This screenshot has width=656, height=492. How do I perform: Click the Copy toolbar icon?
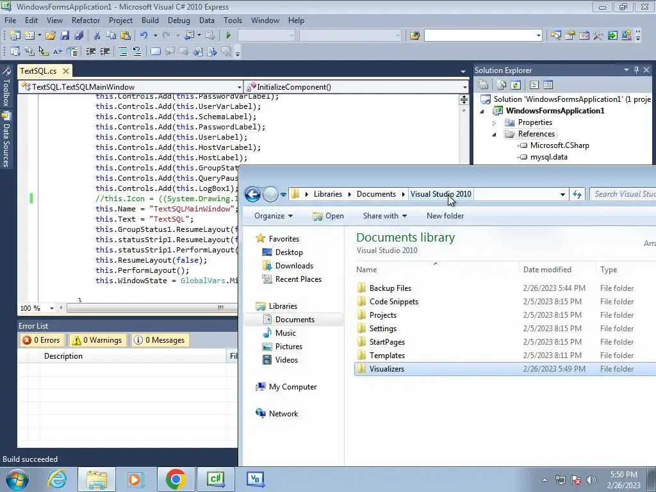coord(111,36)
